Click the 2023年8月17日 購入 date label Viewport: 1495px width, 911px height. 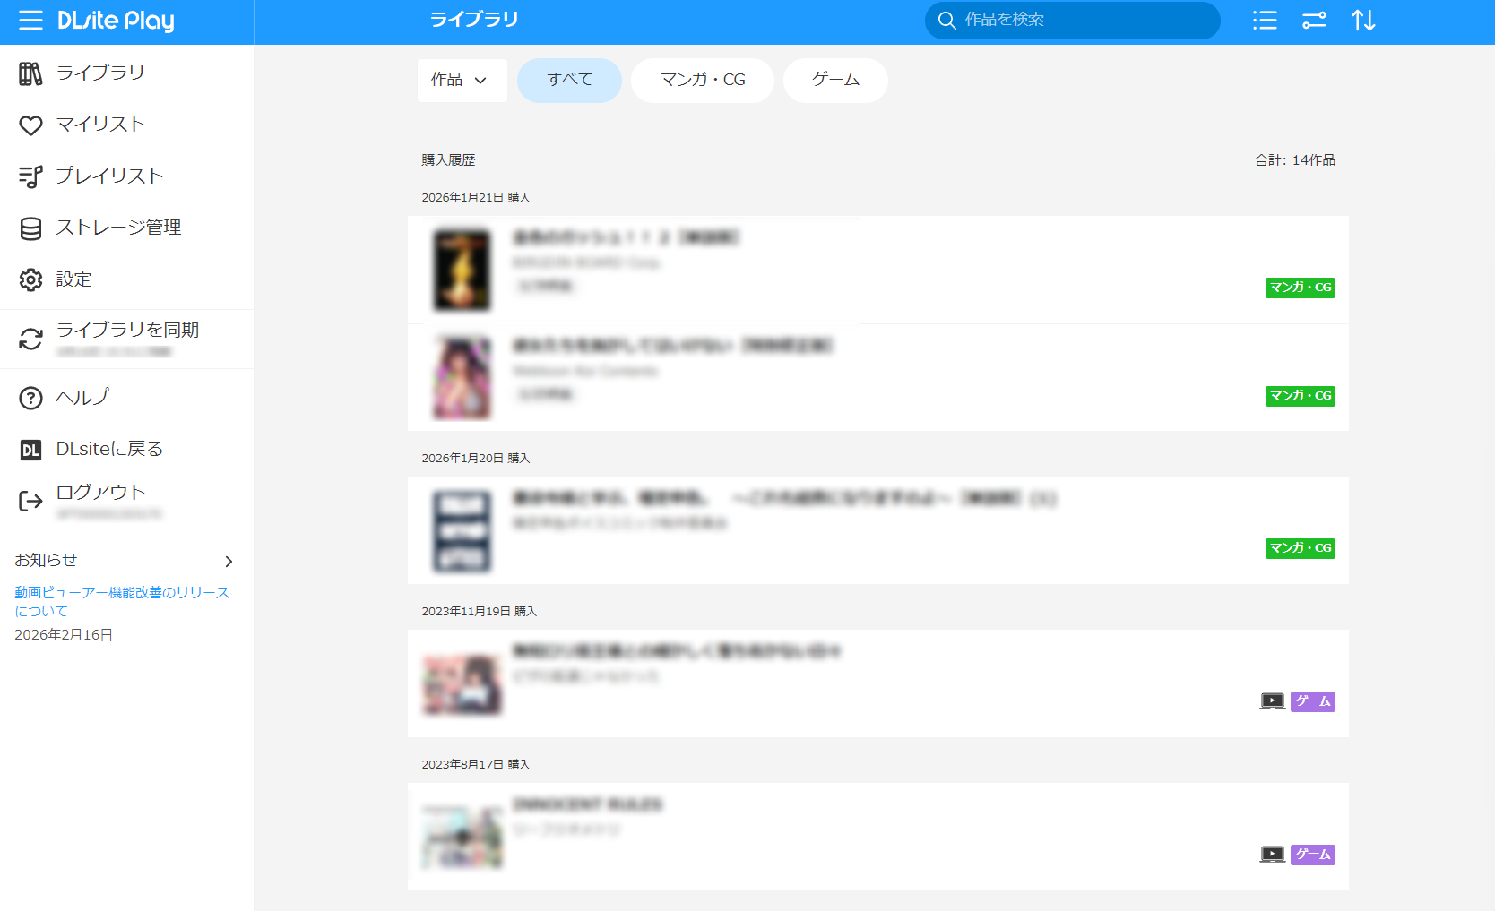(476, 765)
